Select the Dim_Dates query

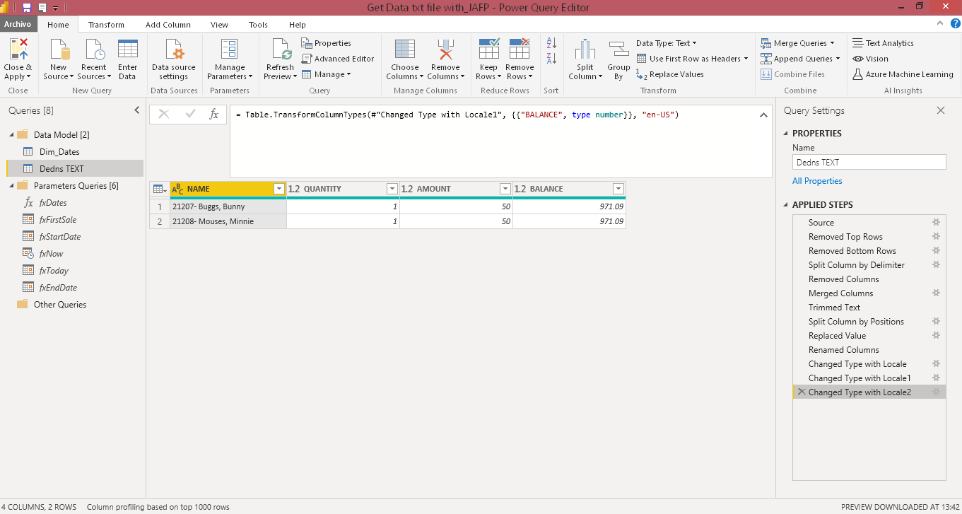coord(59,152)
